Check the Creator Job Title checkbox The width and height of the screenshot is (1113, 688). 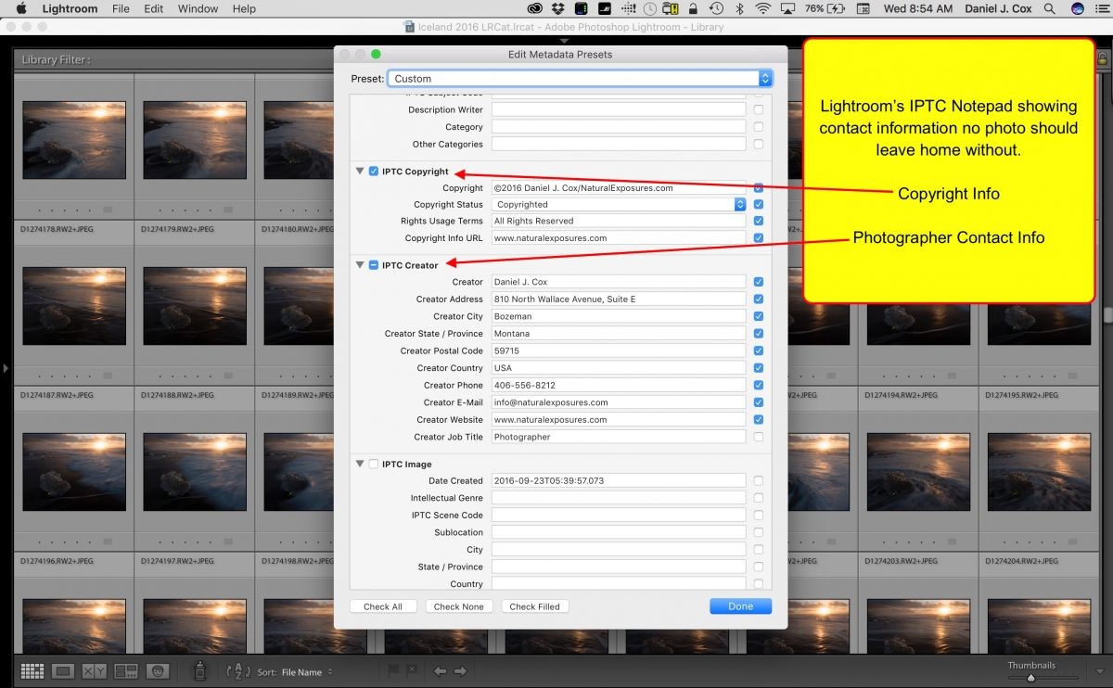click(x=759, y=437)
